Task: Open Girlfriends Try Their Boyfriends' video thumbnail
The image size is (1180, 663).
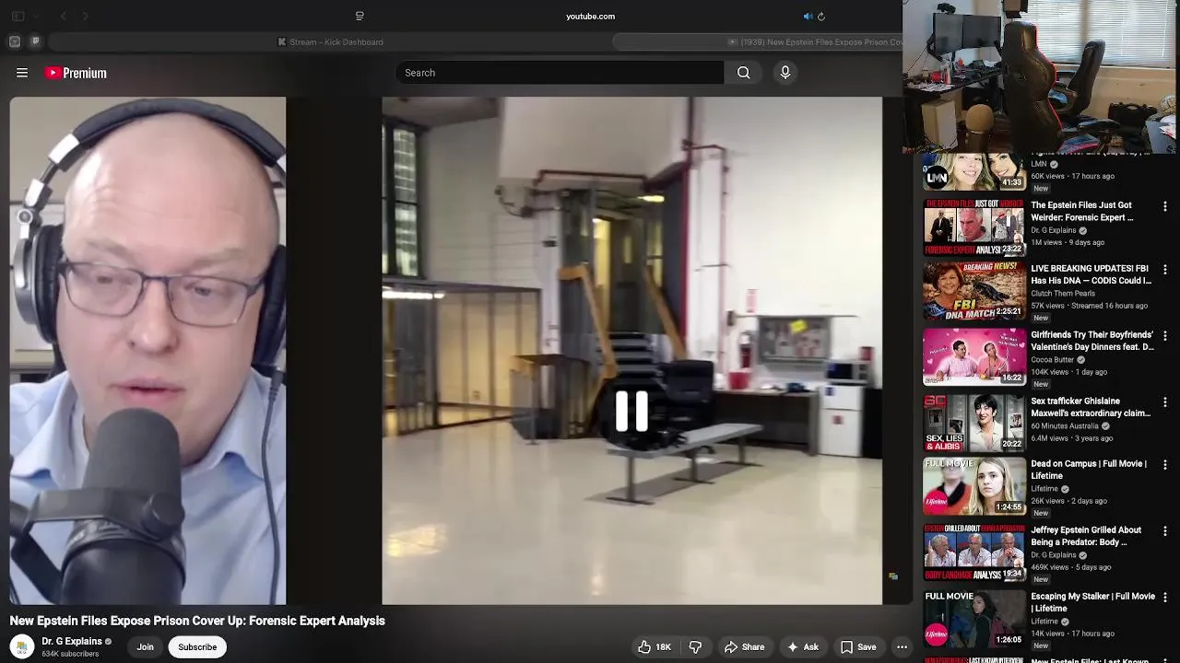Action: pyautogui.click(x=974, y=355)
